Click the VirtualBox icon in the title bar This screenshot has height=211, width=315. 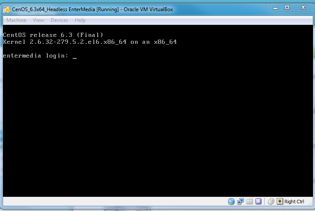(6, 9)
